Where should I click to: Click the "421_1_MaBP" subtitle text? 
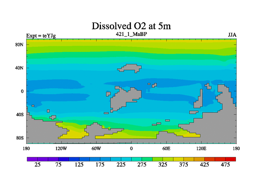click(x=131, y=34)
